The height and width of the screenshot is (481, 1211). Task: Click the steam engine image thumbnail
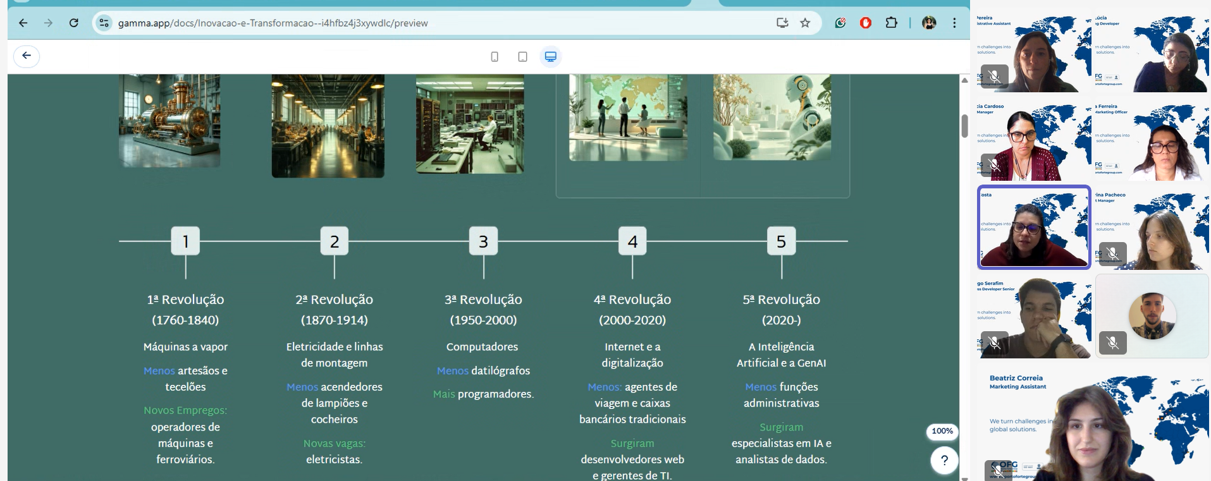[169, 120]
